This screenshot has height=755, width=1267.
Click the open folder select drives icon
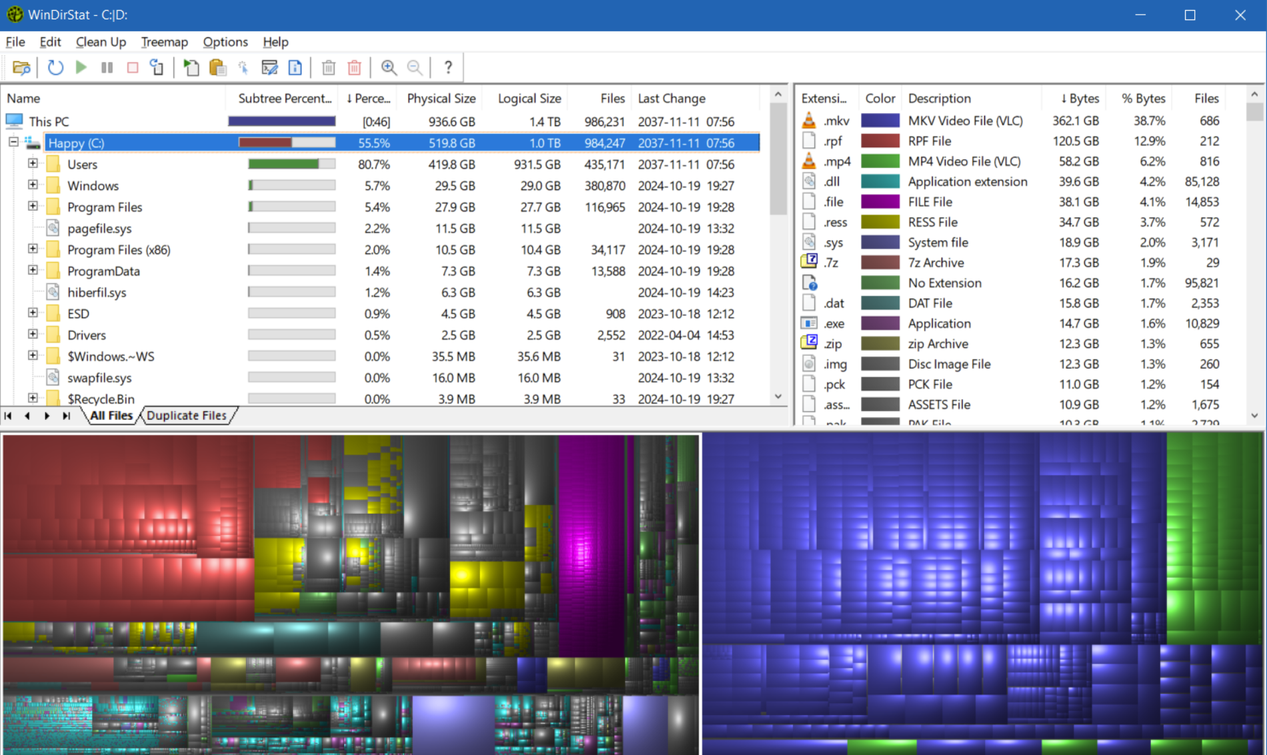pos(21,67)
